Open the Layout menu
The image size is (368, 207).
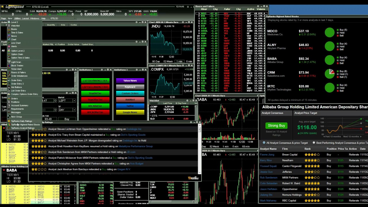point(26,18)
